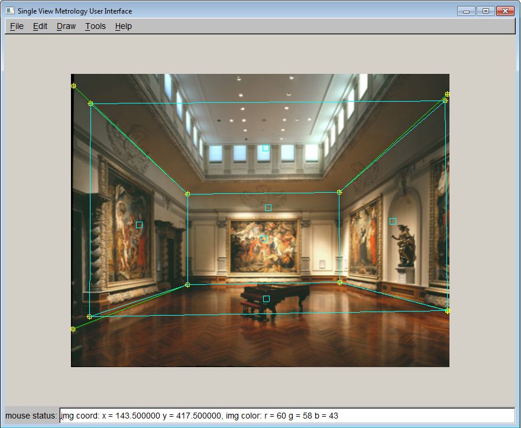Select the cyan square handle on the center painting
Viewport: 521px width, 428px height.
click(x=264, y=239)
